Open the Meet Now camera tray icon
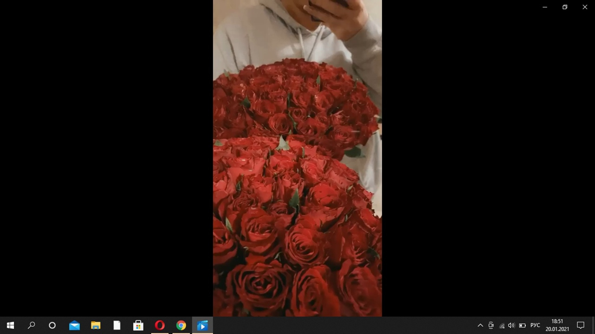Viewport: 595px width, 334px height. click(x=491, y=326)
